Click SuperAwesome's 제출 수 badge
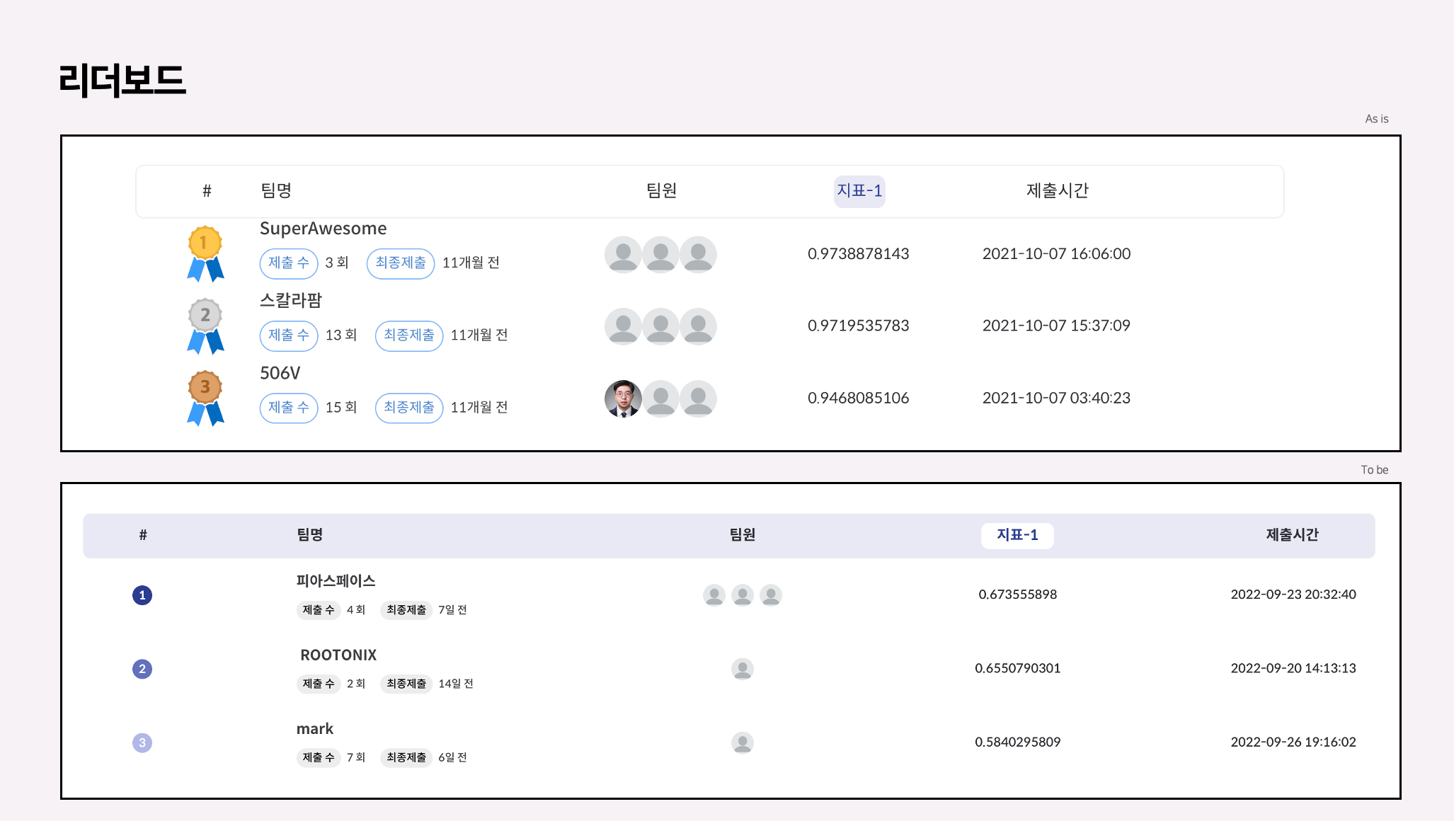 [x=289, y=263]
